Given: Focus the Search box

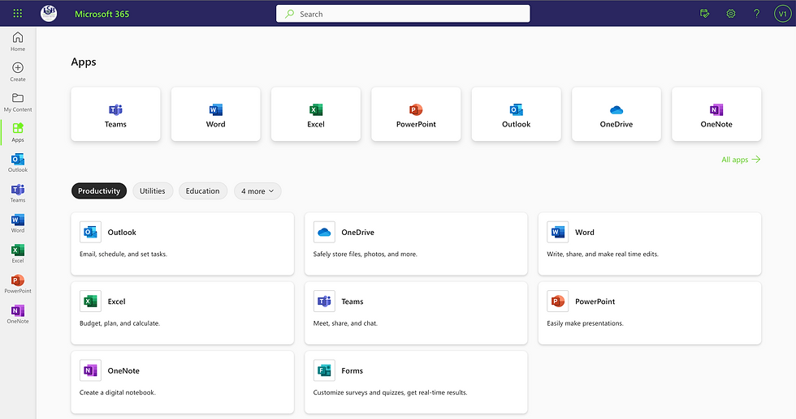Looking at the screenshot, I should click(x=403, y=14).
